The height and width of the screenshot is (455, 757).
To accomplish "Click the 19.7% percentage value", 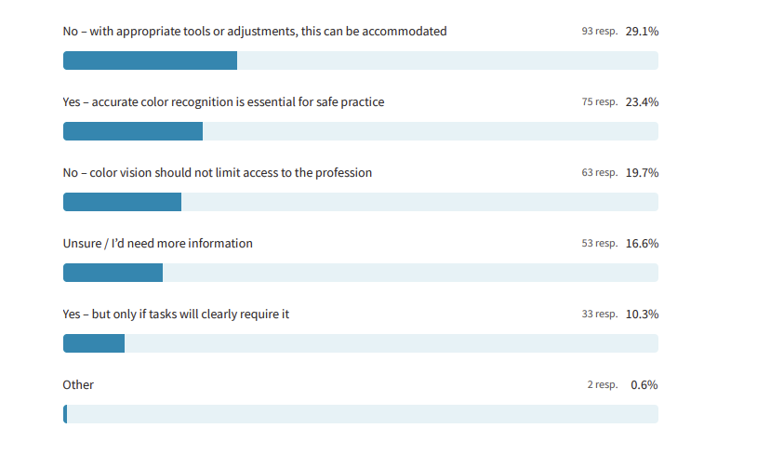I will 642,173.
